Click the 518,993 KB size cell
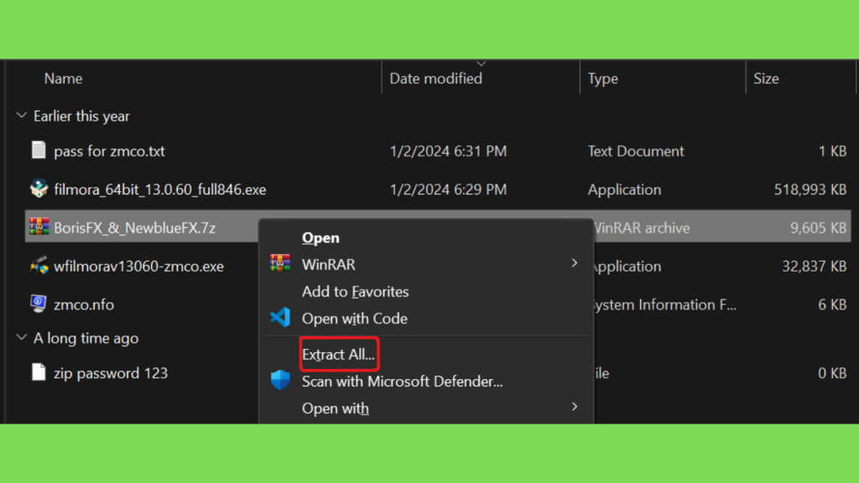The width and height of the screenshot is (859, 483). coord(810,190)
